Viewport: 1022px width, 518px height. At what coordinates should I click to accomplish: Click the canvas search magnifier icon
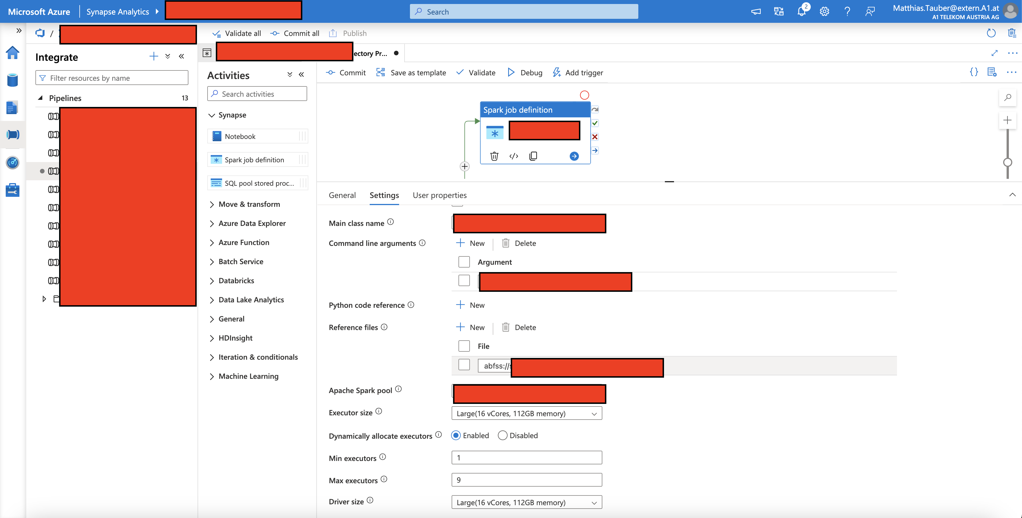(x=1007, y=98)
